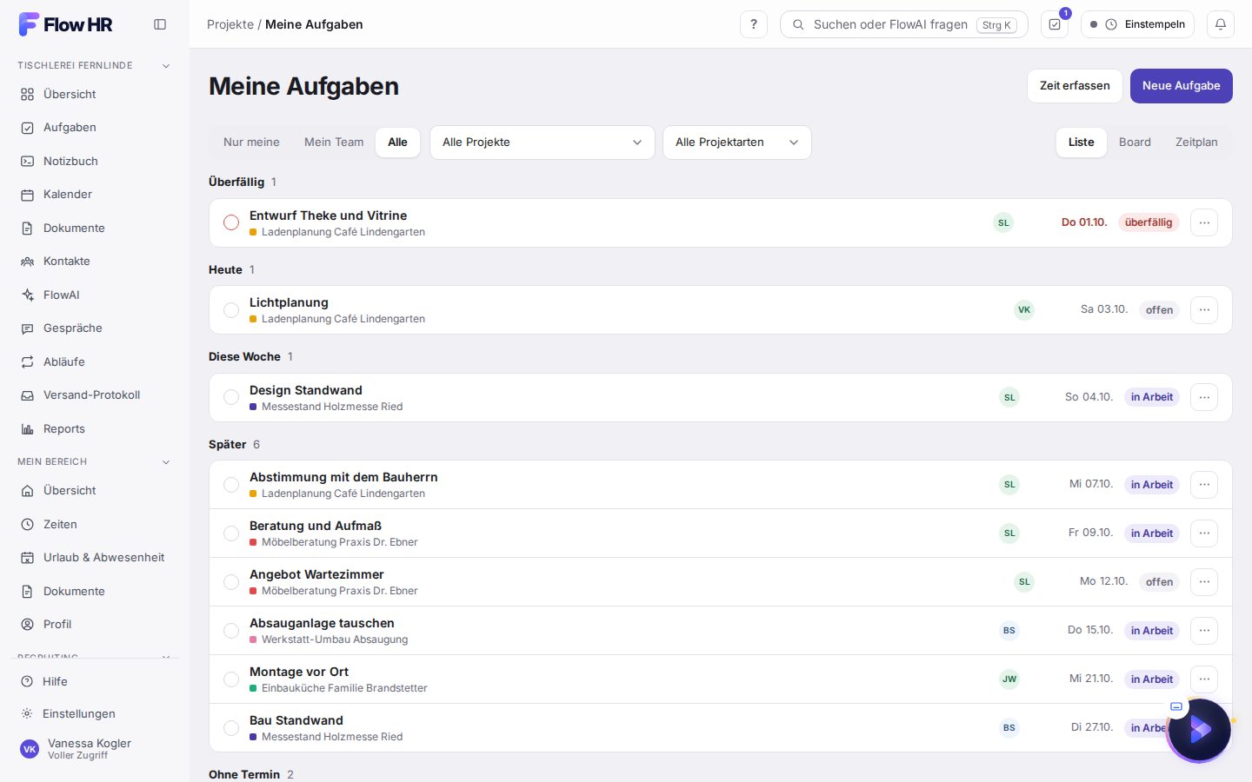Open the Alle Projektarten dropdown

pyautogui.click(x=736, y=142)
